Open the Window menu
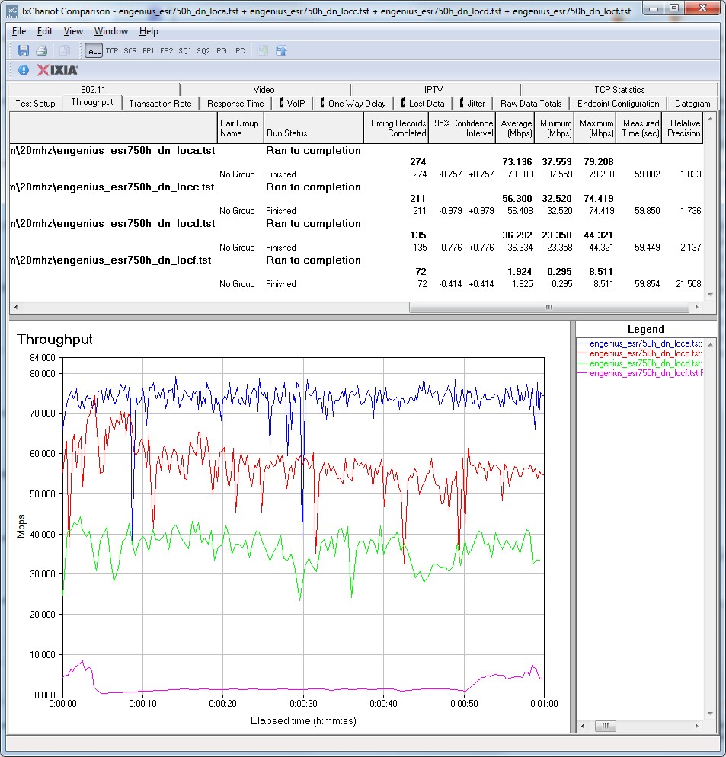 point(111,31)
